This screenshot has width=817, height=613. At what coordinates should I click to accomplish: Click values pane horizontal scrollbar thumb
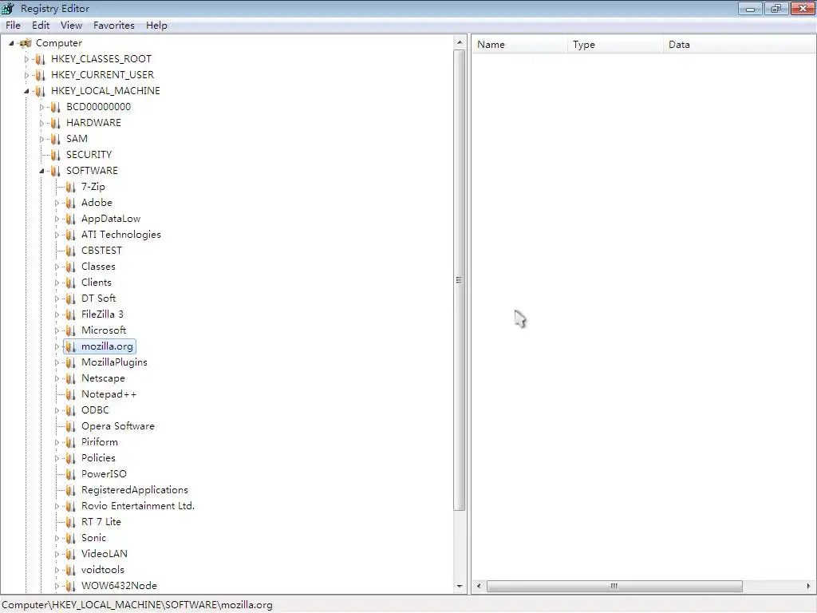(x=614, y=587)
